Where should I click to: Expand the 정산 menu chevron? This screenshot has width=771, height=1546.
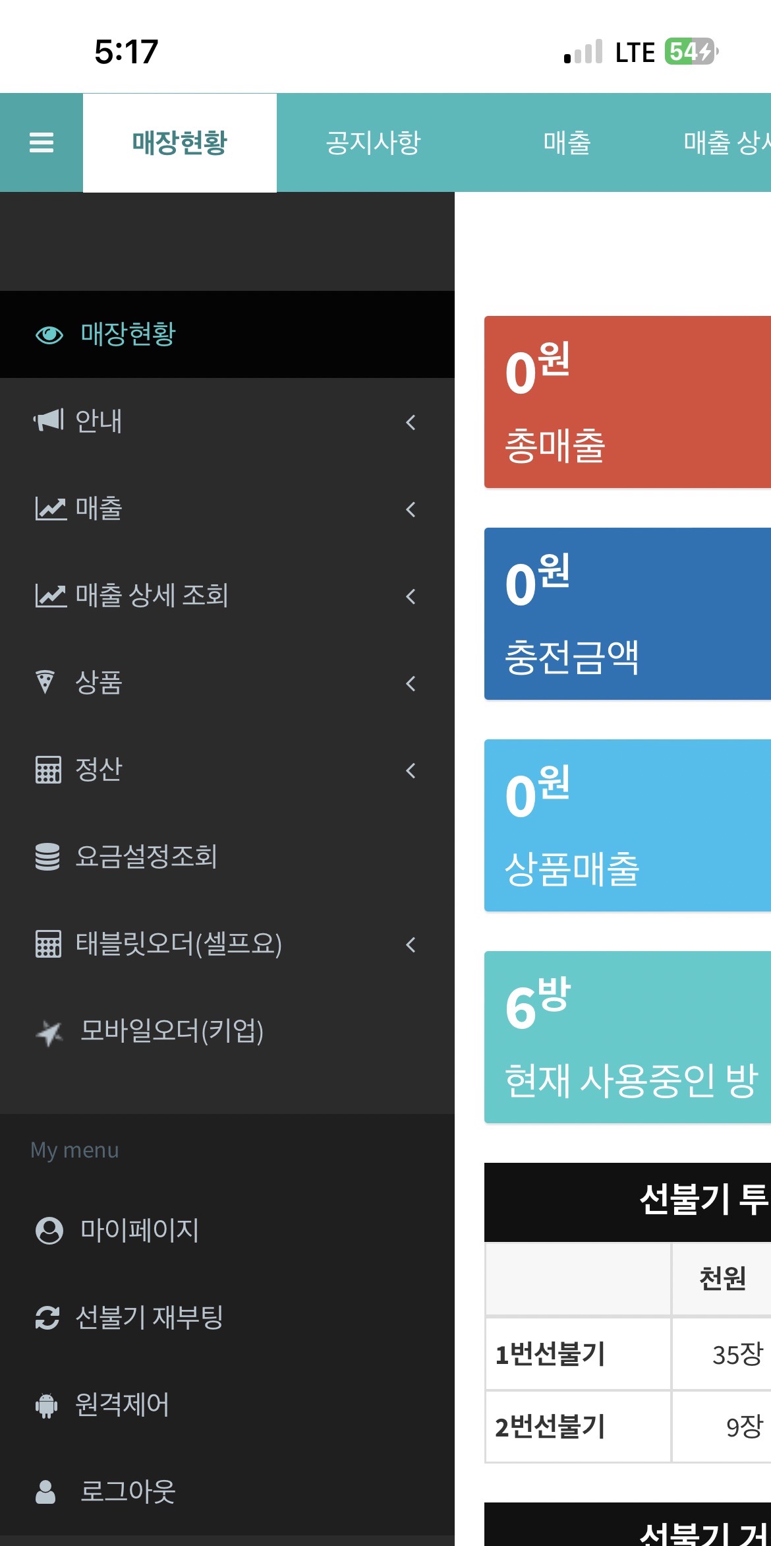point(411,770)
